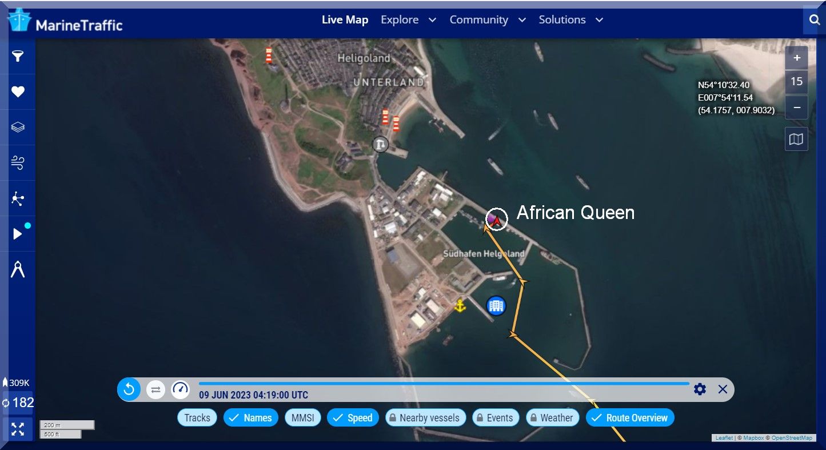Click the playback timeline progress bar

444,384
